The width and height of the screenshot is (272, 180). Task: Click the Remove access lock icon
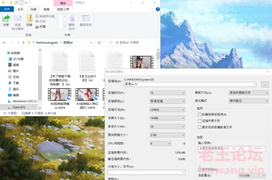72,18
